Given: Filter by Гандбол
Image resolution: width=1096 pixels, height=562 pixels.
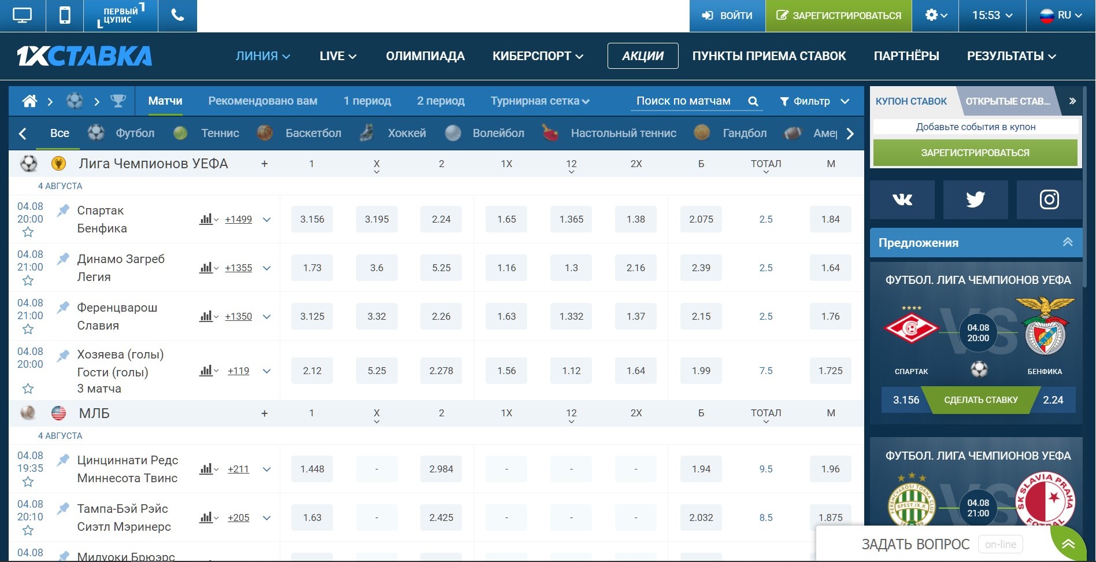Looking at the screenshot, I should click(731, 134).
